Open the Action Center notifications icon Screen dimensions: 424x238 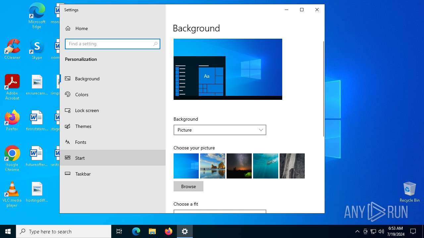(x=413, y=231)
